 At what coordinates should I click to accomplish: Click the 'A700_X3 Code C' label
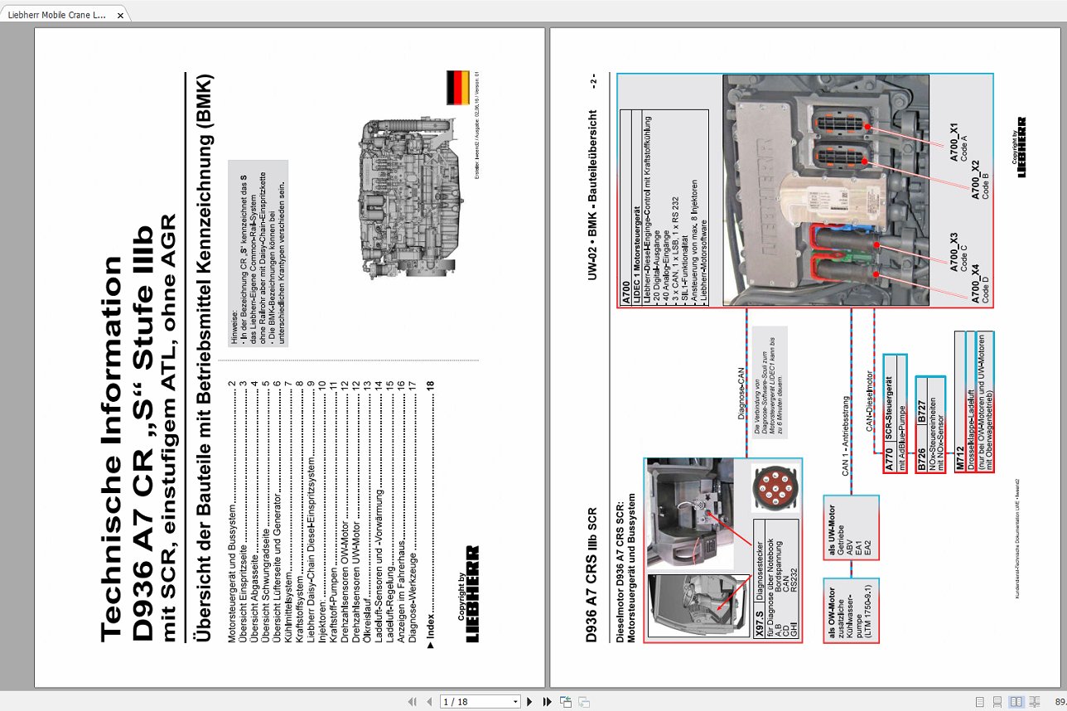(958, 253)
